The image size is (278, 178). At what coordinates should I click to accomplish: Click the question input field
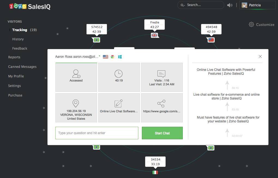[97, 133]
